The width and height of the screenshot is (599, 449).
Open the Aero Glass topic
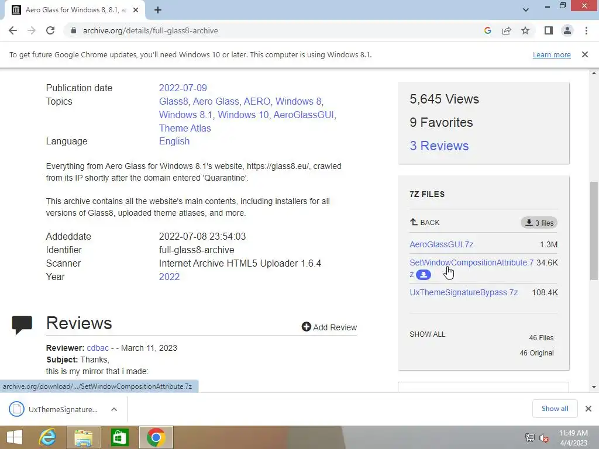[x=216, y=101]
